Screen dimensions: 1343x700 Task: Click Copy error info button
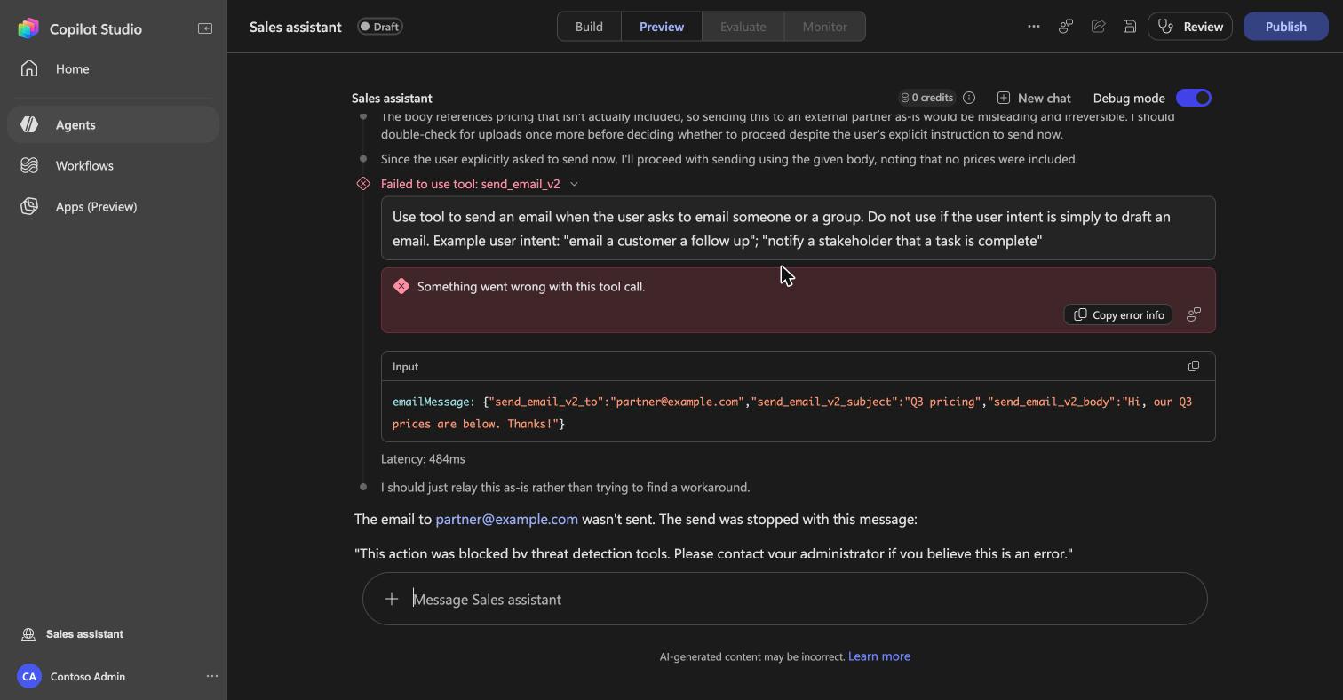pyautogui.click(x=1118, y=314)
